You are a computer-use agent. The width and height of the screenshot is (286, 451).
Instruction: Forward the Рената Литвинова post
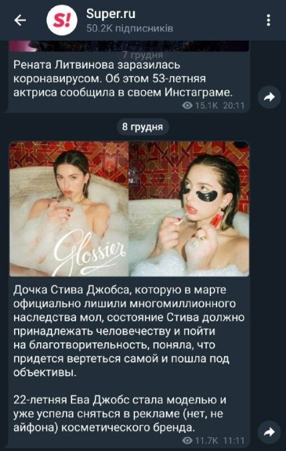[269, 98]
